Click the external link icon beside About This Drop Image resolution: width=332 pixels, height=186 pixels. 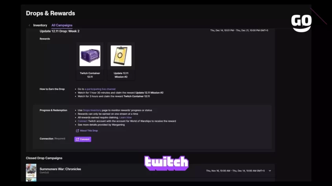click(77, 131)
